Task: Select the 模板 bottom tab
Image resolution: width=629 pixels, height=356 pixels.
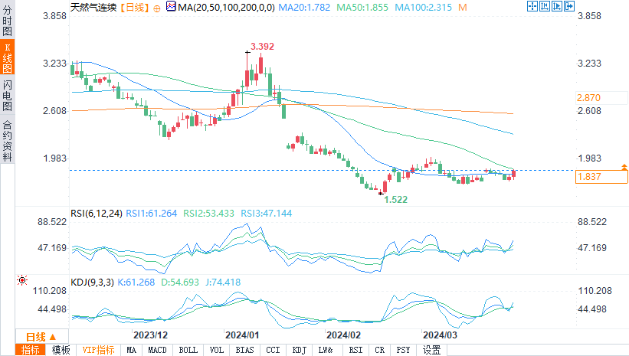Action: [61, 350]
